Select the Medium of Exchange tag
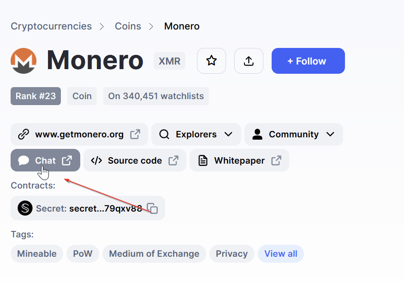 [x=154, y=254]
